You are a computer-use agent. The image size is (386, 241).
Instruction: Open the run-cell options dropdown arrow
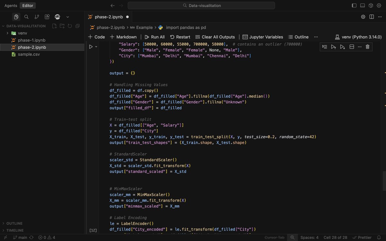click(x=96, y=47)
